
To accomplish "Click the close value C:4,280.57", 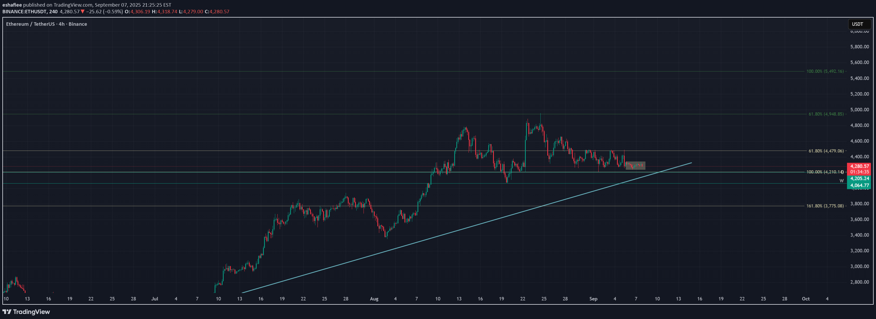I will pyautogui.click(x=217, y=11).
